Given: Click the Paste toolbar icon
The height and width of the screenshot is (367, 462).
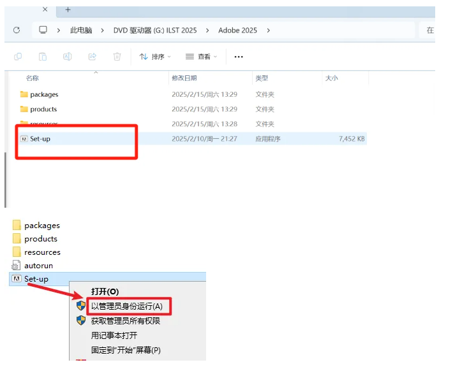Looking at the screenshot, I should pos(43,56).
